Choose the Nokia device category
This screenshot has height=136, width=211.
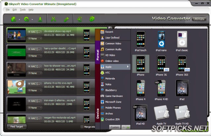click(x=116, y=84)
